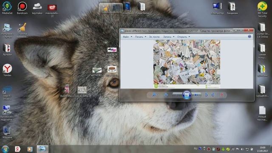
Task: Select the pet food bowl image file
Action: tap(112, 71)
